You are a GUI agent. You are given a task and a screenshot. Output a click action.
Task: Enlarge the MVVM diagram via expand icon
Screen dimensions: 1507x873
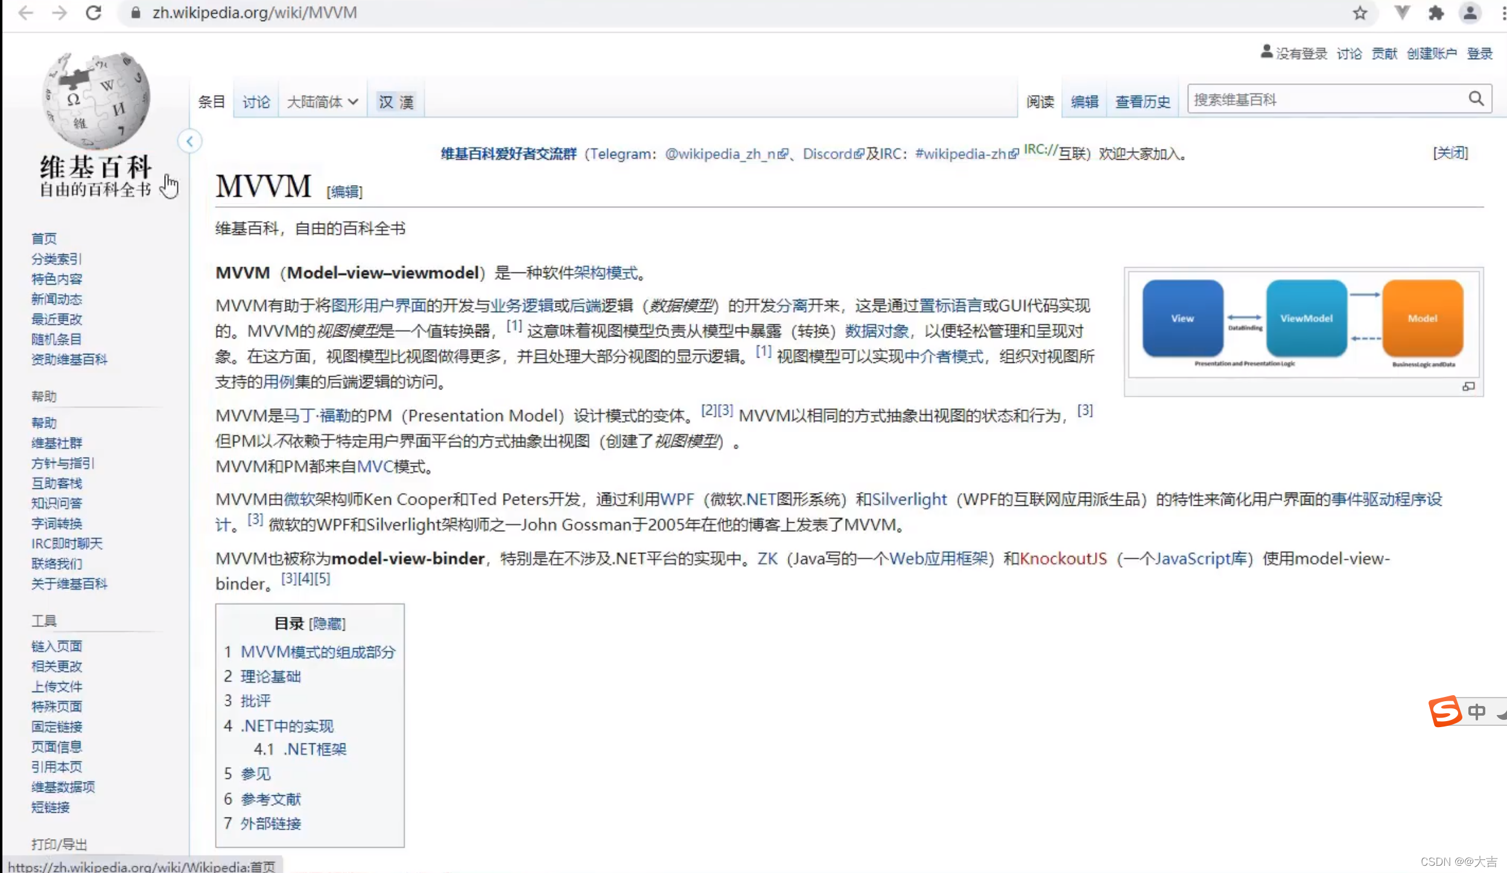pos(1468,386)
